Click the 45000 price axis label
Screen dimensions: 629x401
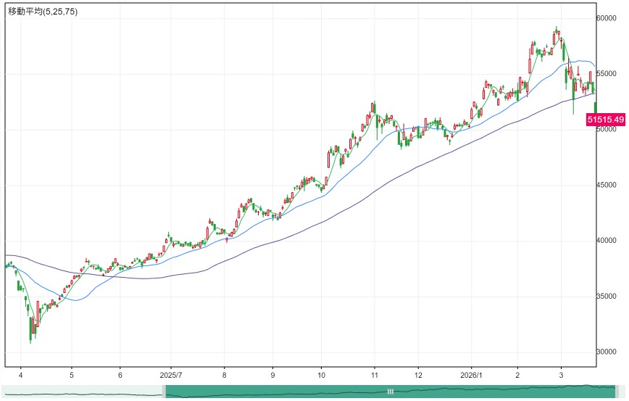tap(606, 186)
